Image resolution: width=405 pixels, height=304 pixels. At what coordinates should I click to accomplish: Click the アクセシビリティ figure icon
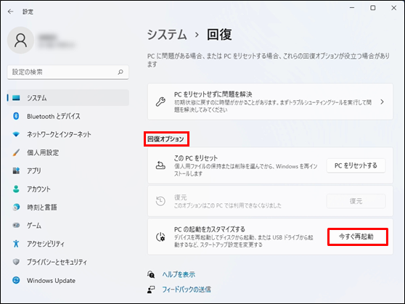(16, 243)
